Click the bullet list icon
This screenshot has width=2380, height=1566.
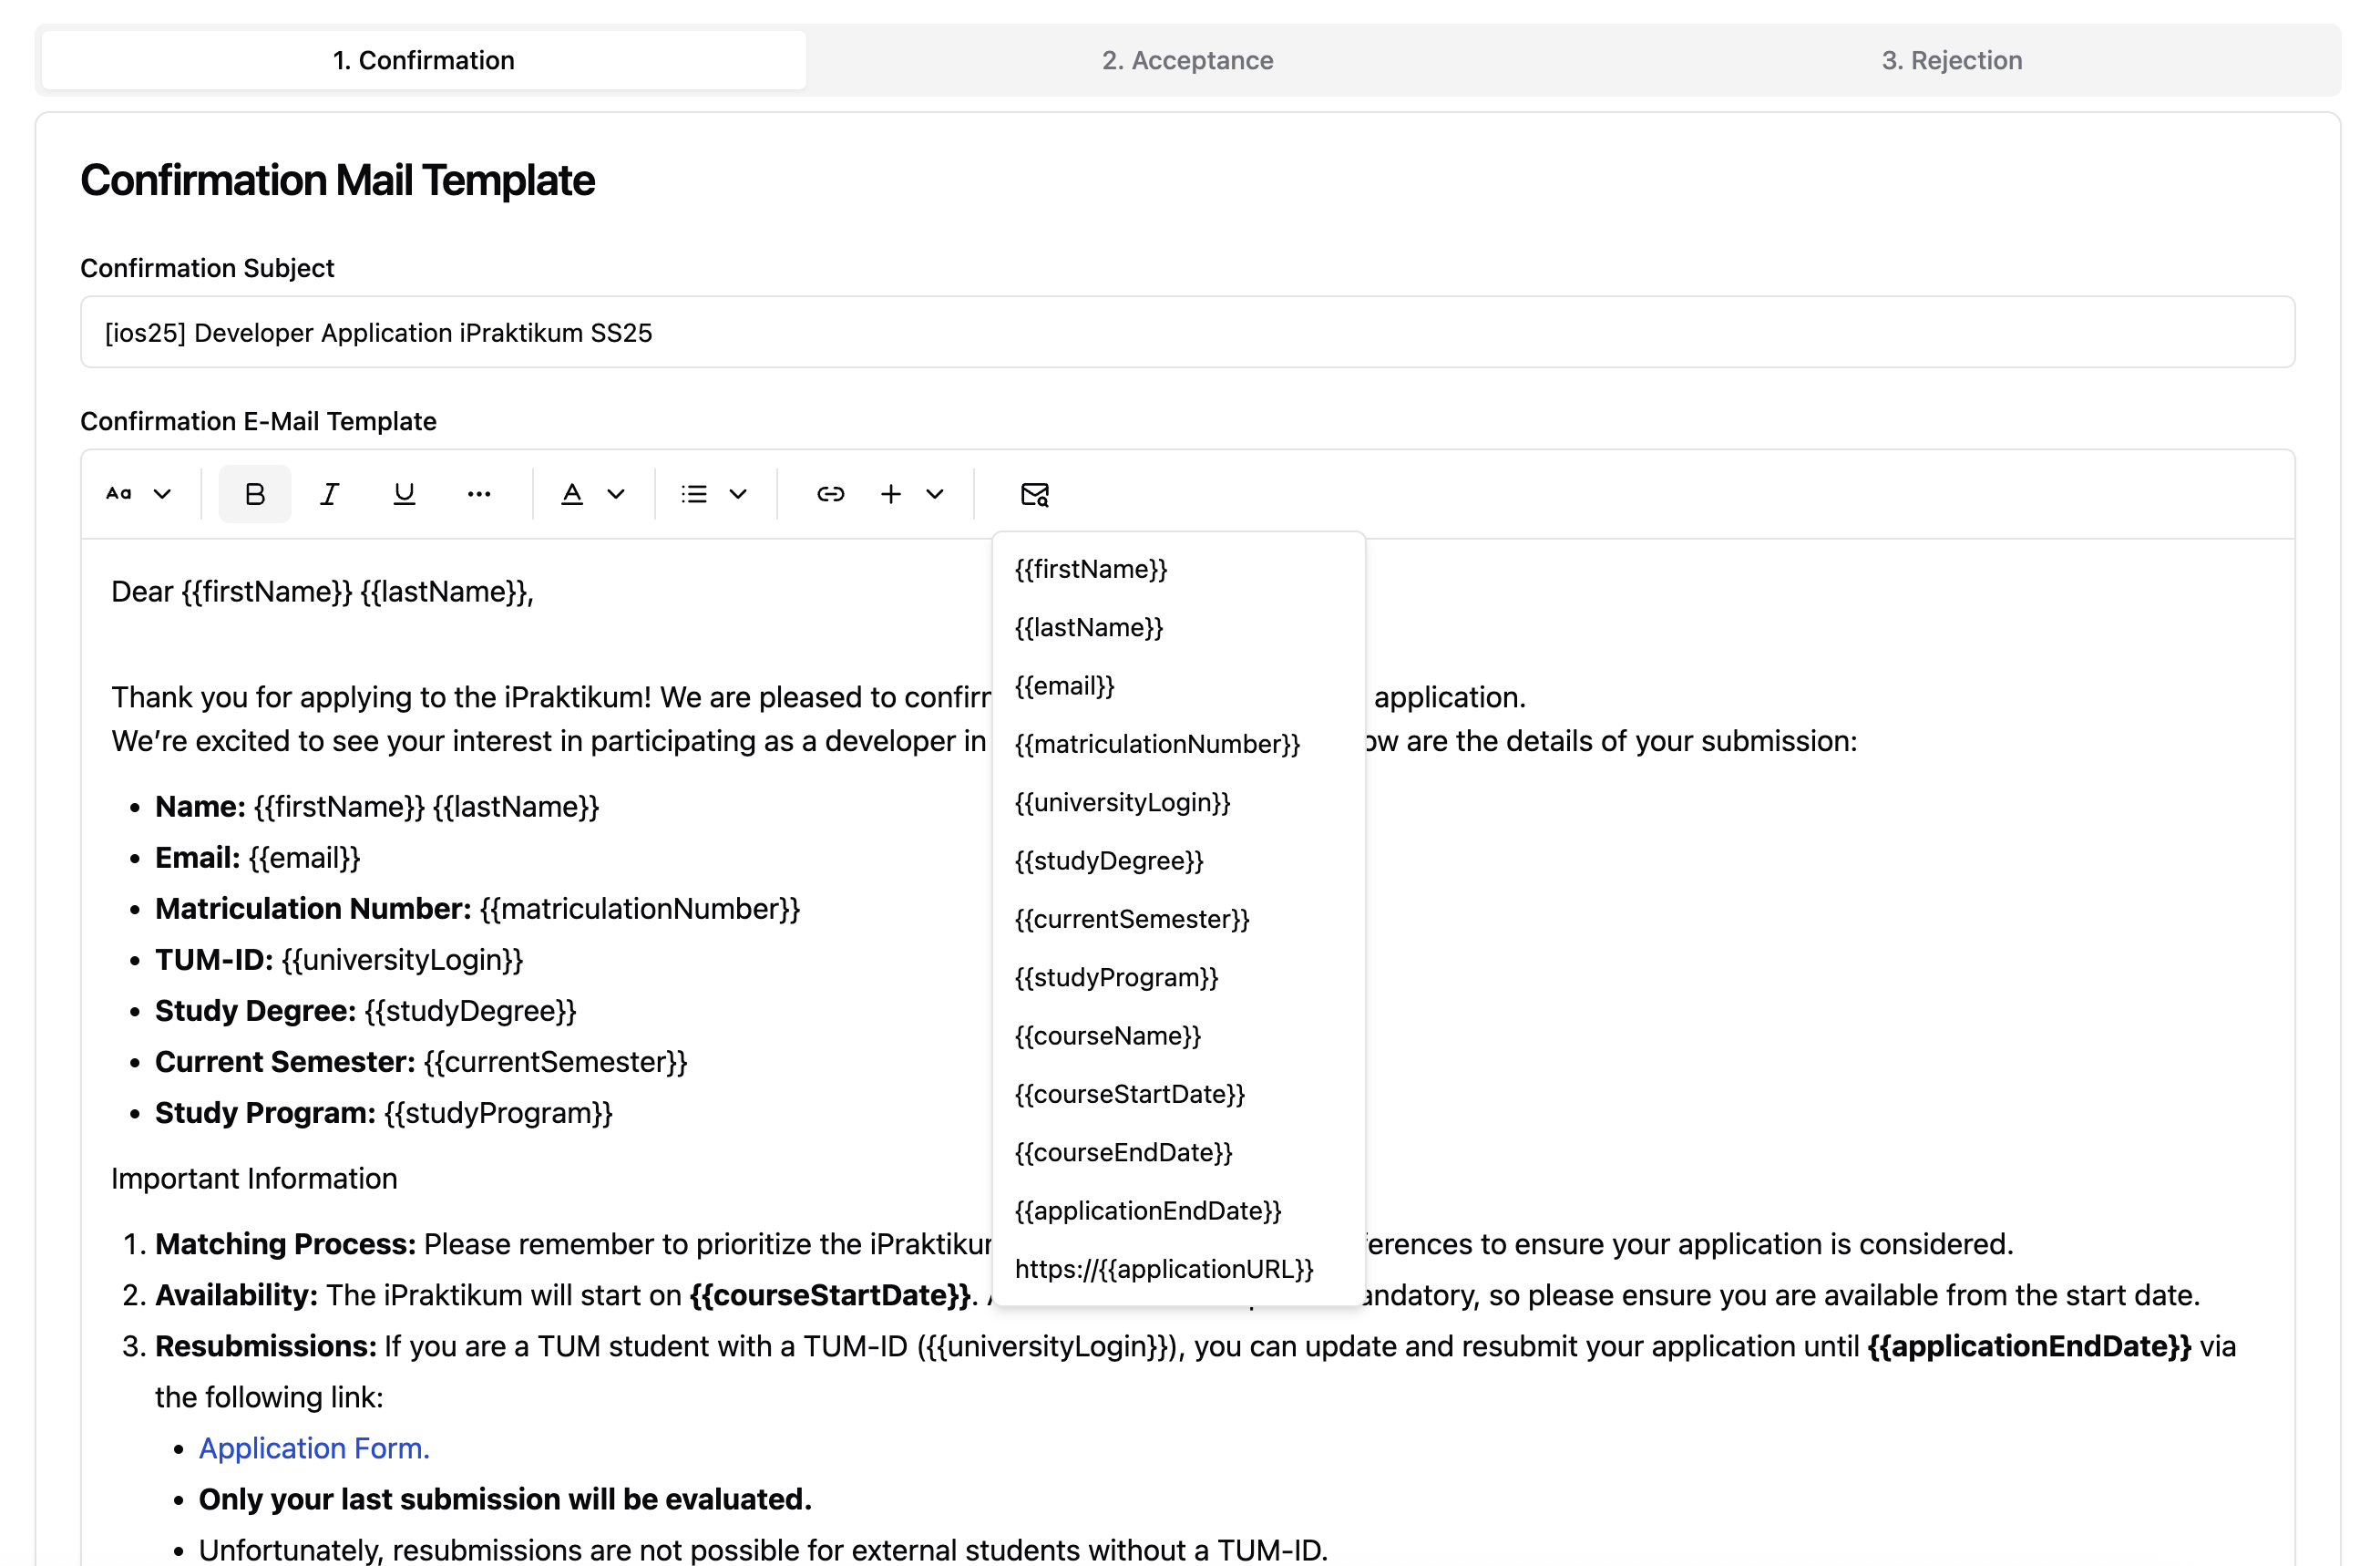(x=694, y=493)
